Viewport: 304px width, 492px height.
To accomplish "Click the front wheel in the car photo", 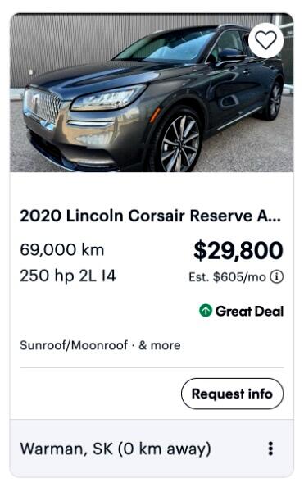I will pyautogui.click(x=176, y=141).
